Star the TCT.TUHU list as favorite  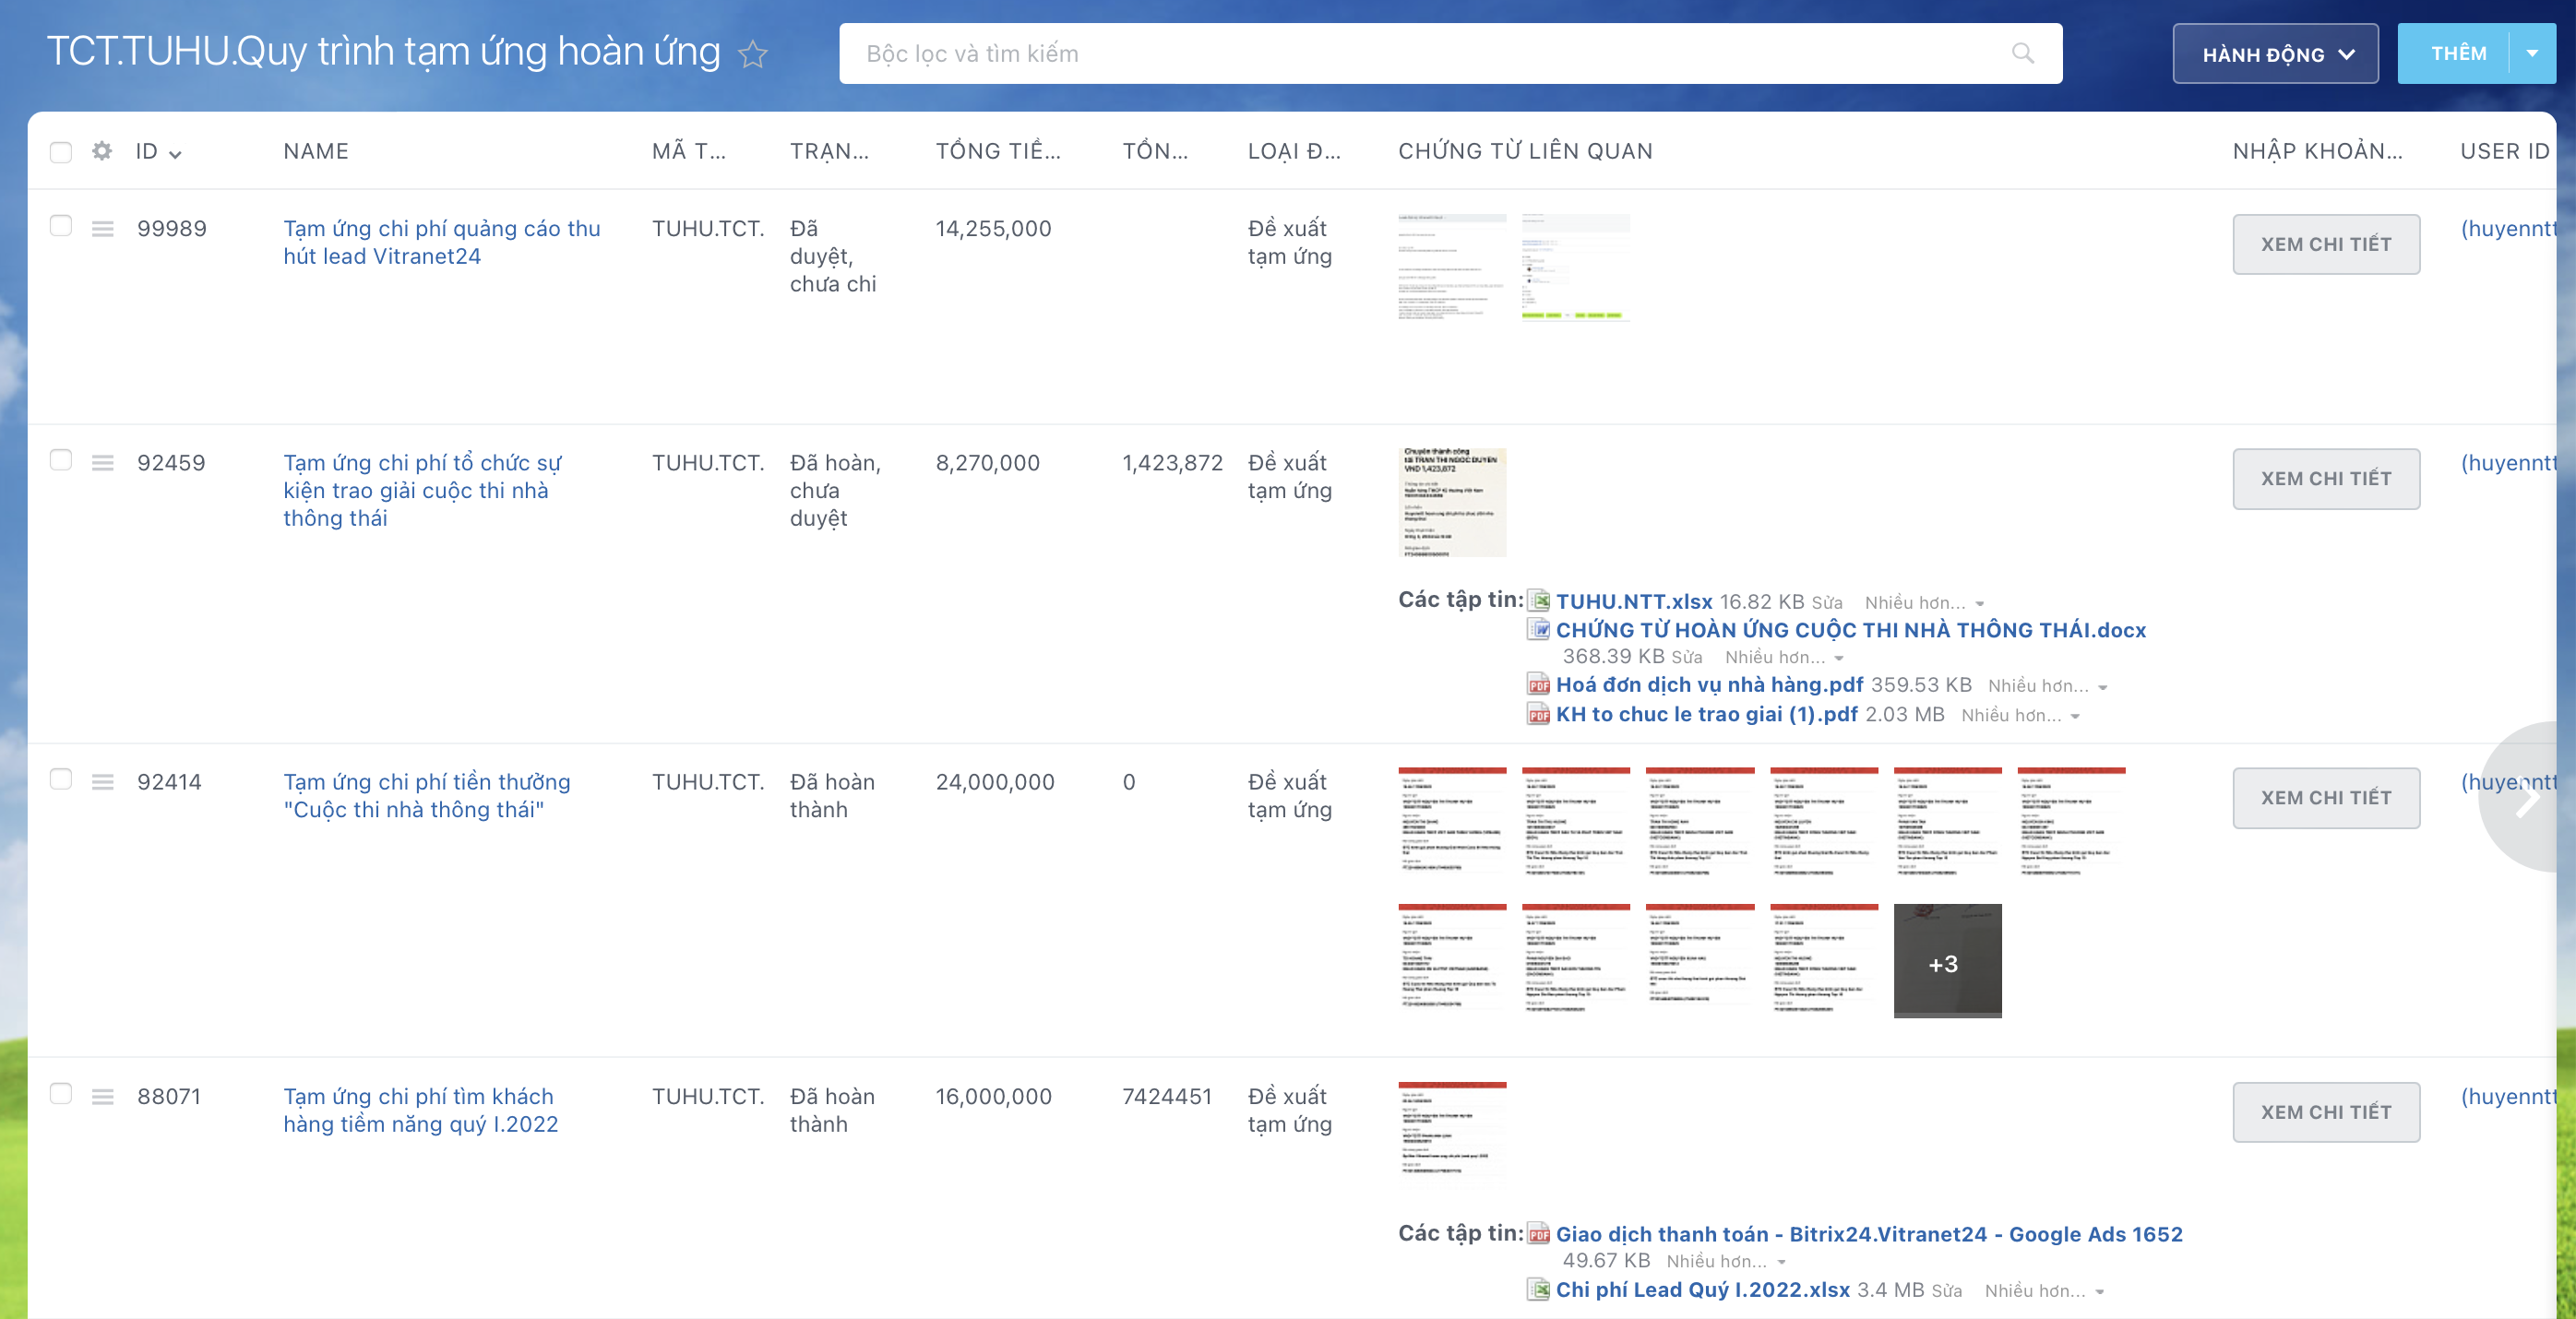pyautogui.click(x=752, y=53)
